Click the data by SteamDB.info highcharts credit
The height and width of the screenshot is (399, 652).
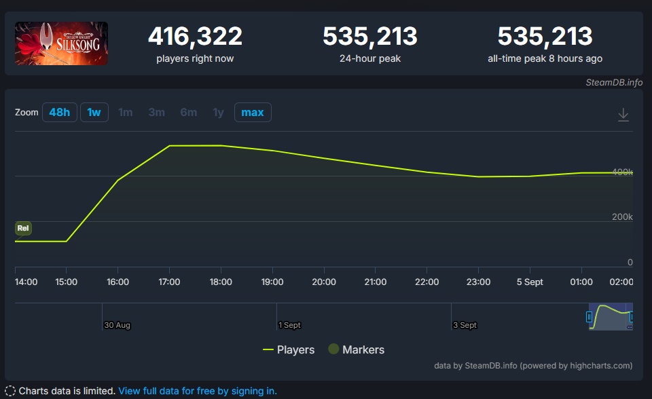pyautogui.click(x=533, y=366)
